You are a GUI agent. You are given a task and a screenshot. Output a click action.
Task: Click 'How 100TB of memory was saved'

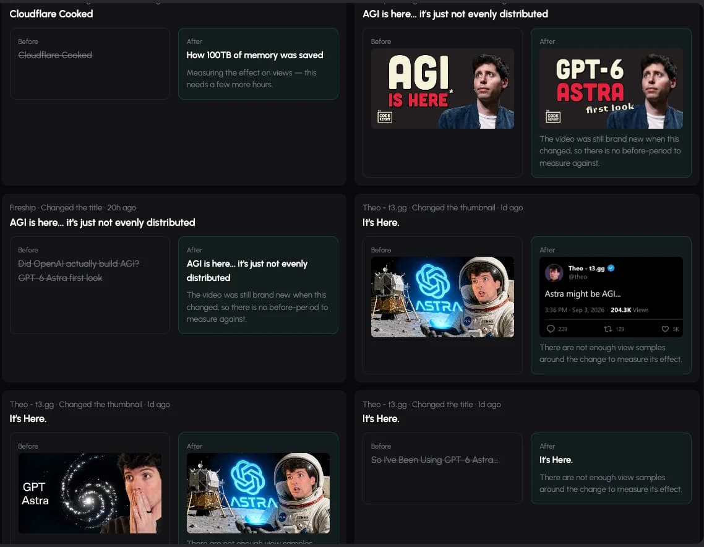(x=255, y=55)
